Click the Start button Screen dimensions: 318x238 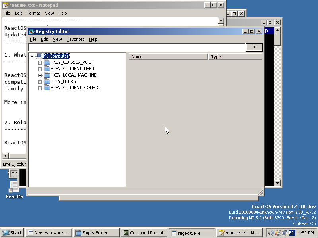tap(12, 233)
